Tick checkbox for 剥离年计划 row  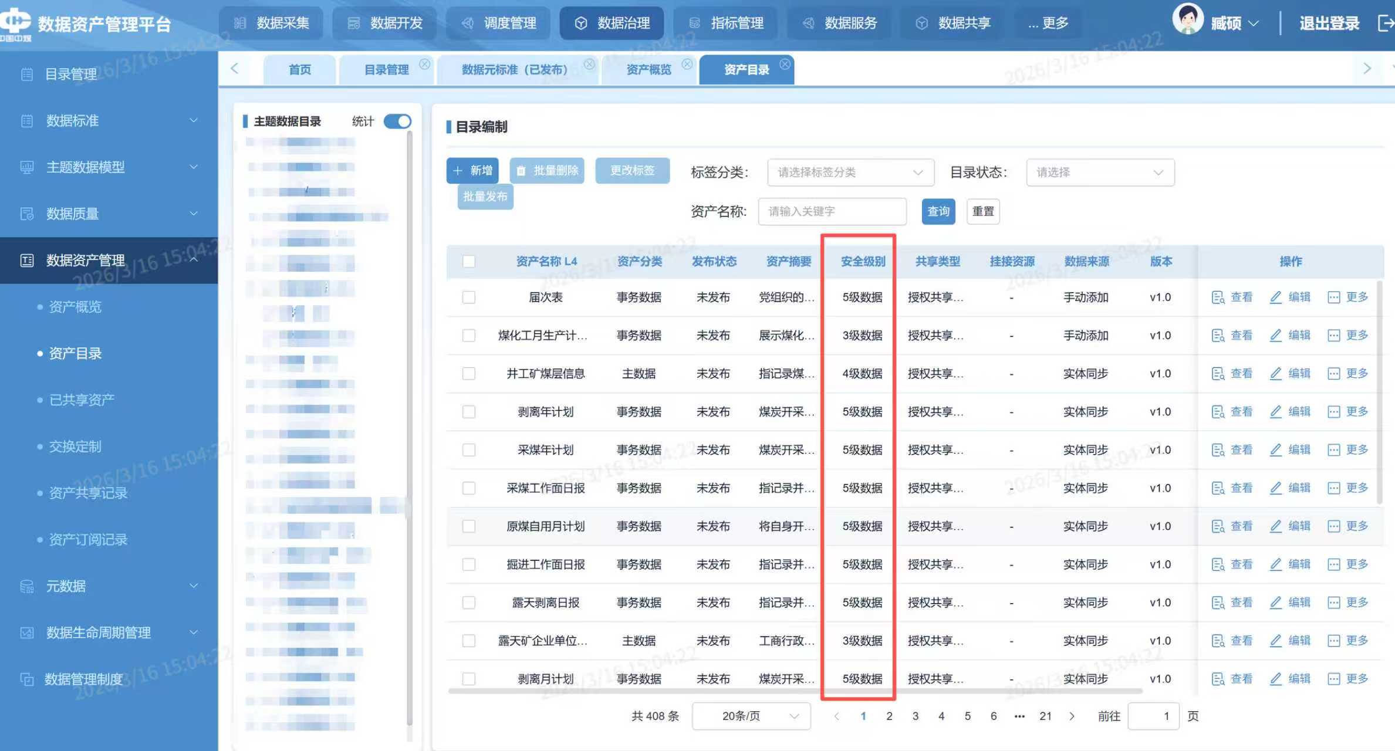[x=468, y=412]
